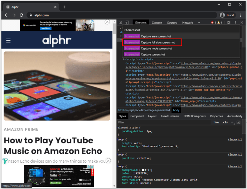This screenshot has width=247, height=189.
Task: Switch to the Console panel tab
Action: pyautogui.click(x=157, y=22)
